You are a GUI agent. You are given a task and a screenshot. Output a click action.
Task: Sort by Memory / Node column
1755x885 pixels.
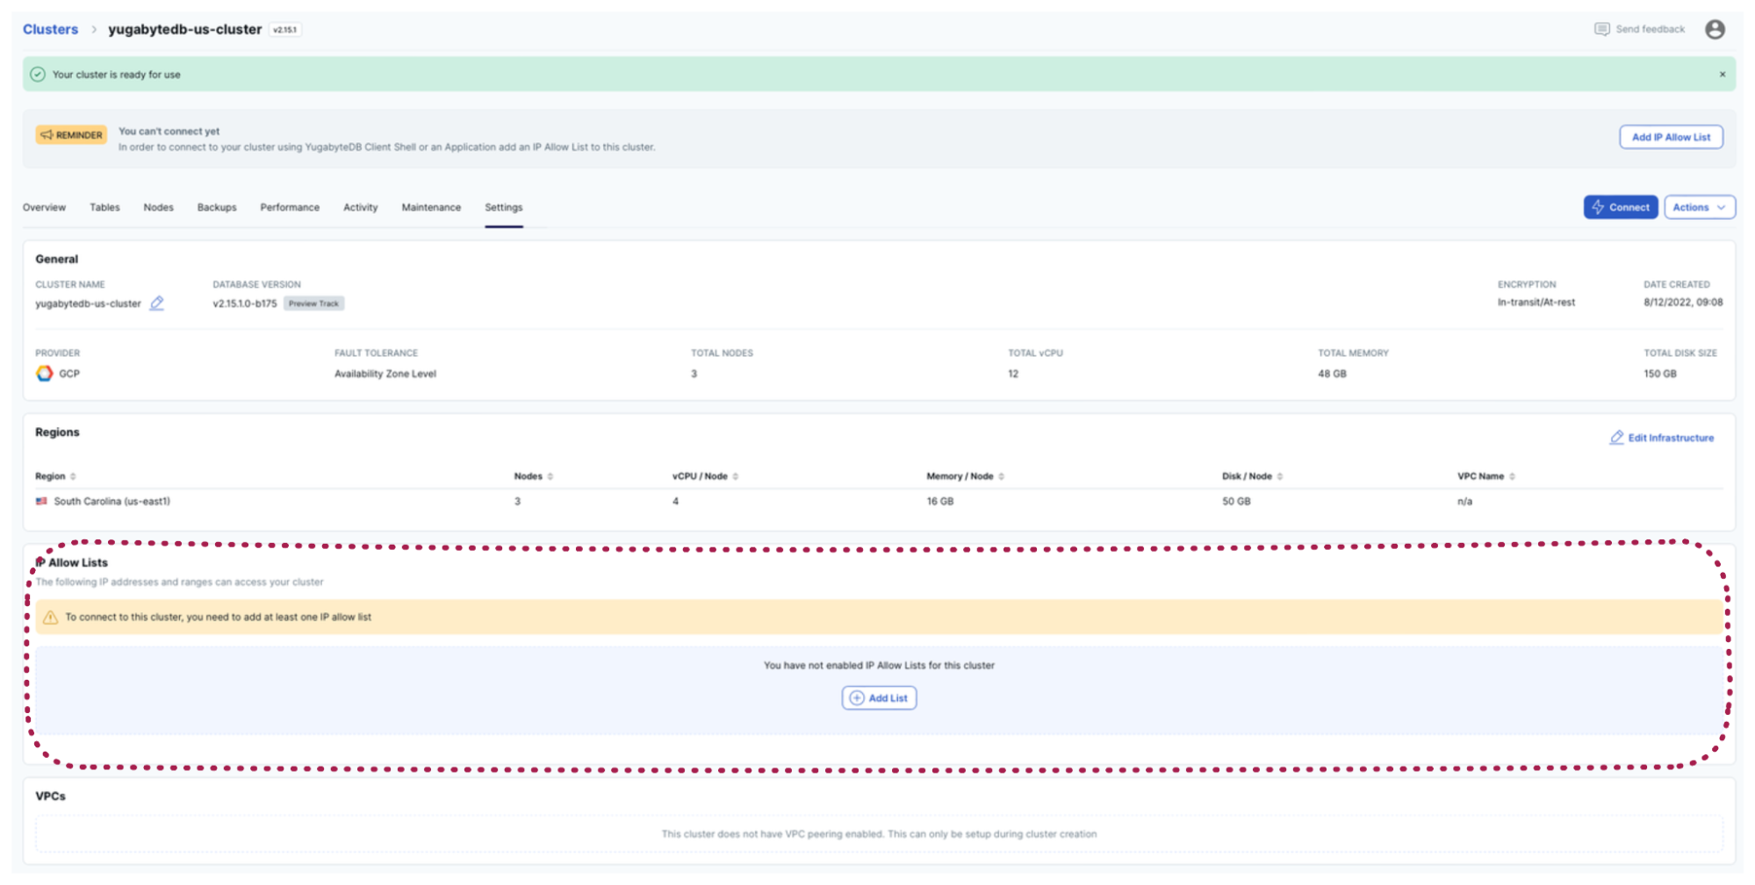coord(1001,476)
